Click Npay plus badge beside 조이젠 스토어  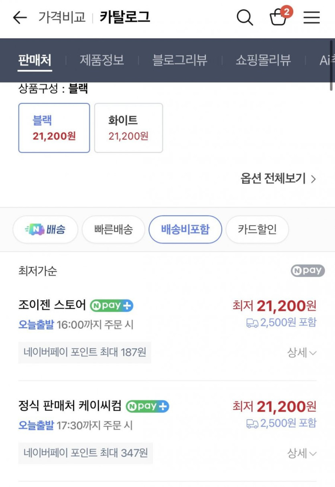pos(112,306)
